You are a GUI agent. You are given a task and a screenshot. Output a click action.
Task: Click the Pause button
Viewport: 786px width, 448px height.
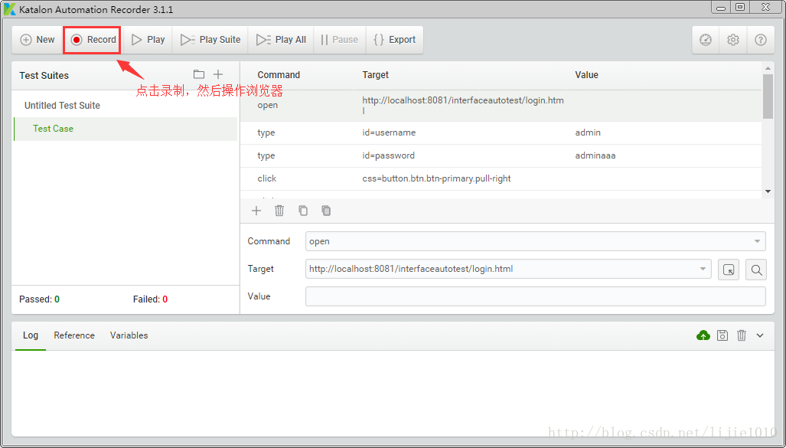click(339, 40)
